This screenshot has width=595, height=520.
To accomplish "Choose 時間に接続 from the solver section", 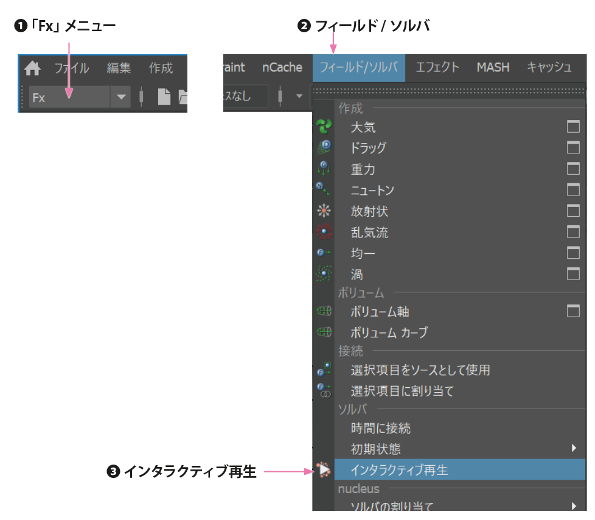I will pyautogui.click(x=380, y=428).
